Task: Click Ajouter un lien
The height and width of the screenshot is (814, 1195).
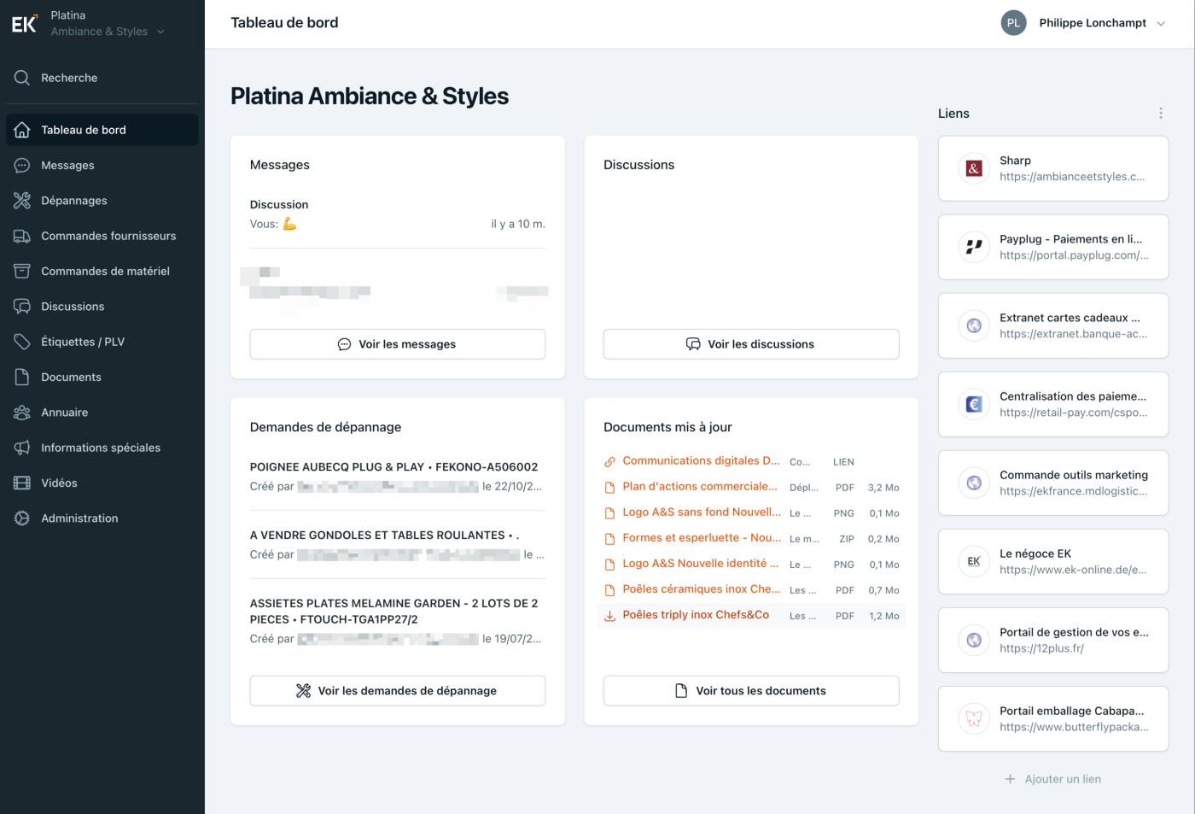Action: tap(1053, 779)
